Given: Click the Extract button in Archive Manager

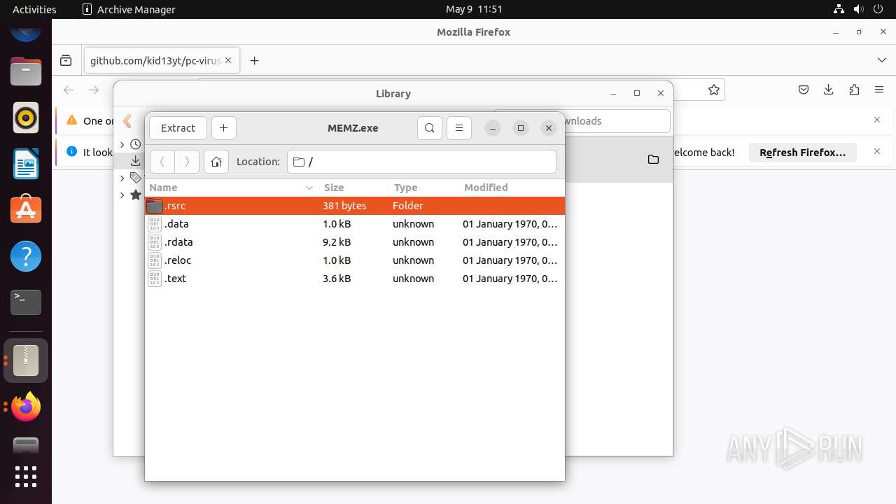Looking at the screenshot, I should (x=178, y=128).
